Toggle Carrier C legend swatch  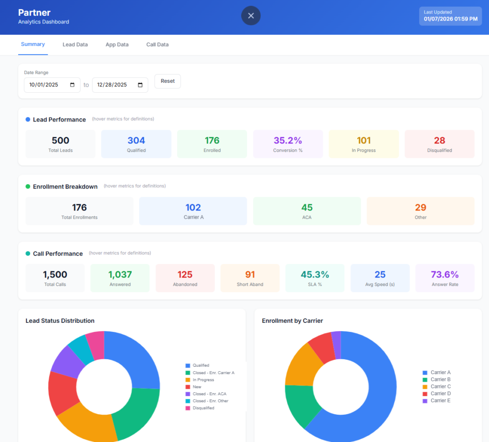click(x=425, y=387)
